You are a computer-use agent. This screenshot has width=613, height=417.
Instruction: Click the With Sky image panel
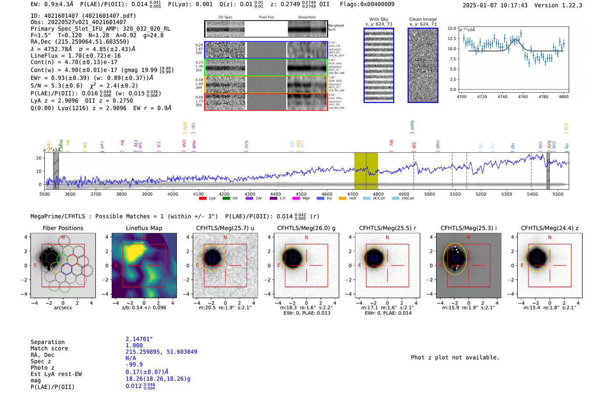tap(379, 65)
